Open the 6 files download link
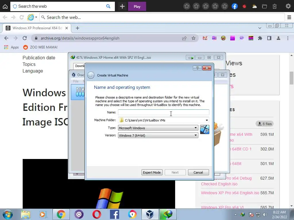The width and height of the screenshot is (294, 220). pyautogui.click(x=265, y=124)
